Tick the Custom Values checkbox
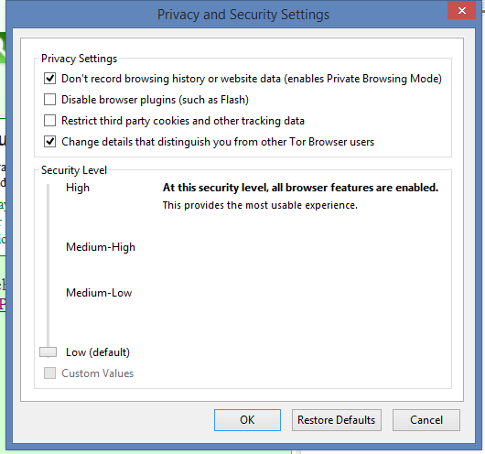The image size is (485, 454). tap(49, 373)
